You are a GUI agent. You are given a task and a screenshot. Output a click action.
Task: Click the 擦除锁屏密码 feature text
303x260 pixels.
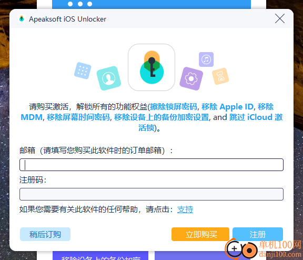[174, 107]
